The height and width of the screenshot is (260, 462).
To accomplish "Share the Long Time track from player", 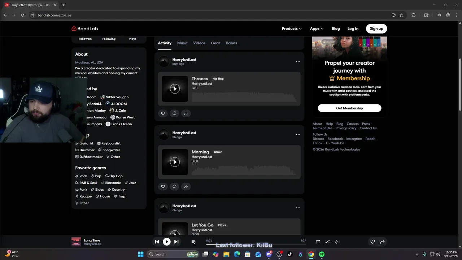I will [383, 242].
